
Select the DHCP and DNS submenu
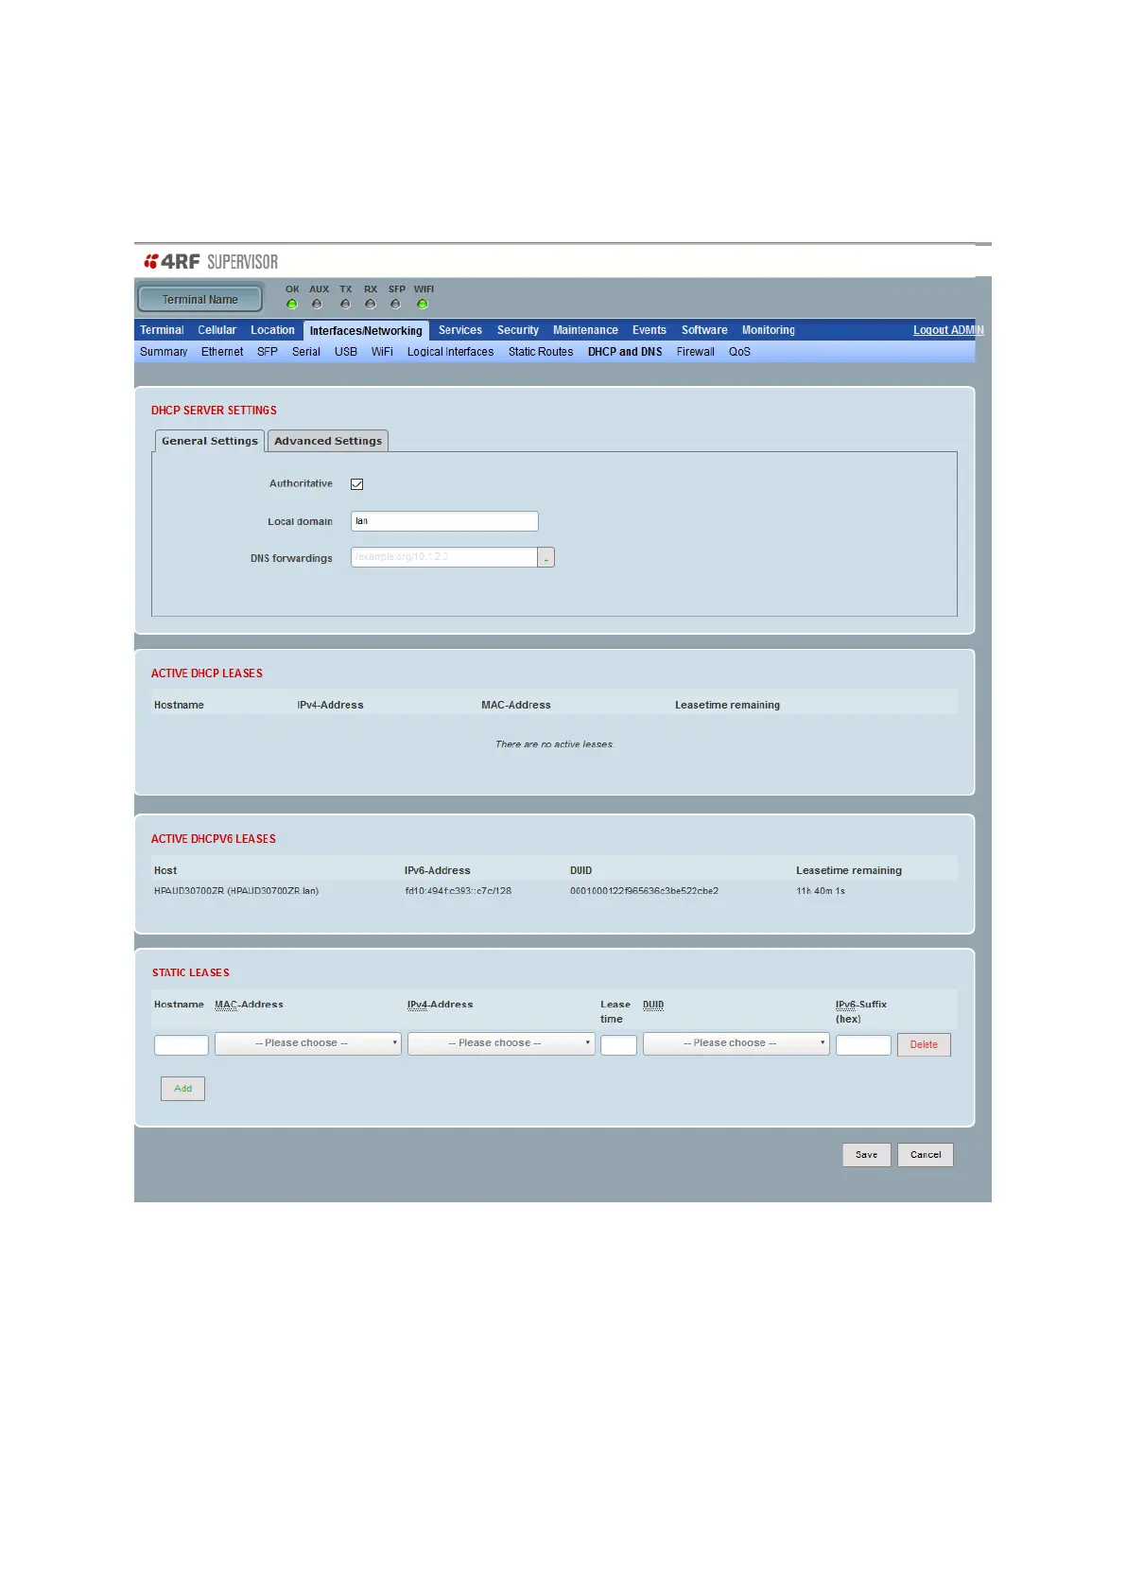point(625,352)
